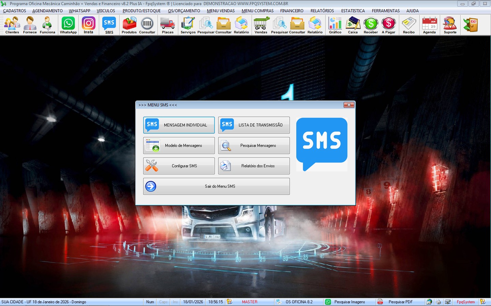The width and height of the screenshot is (491, 306).
Task: Click the Receber green dollar icon
Action: pyautogui.click(x=371, y=26)
